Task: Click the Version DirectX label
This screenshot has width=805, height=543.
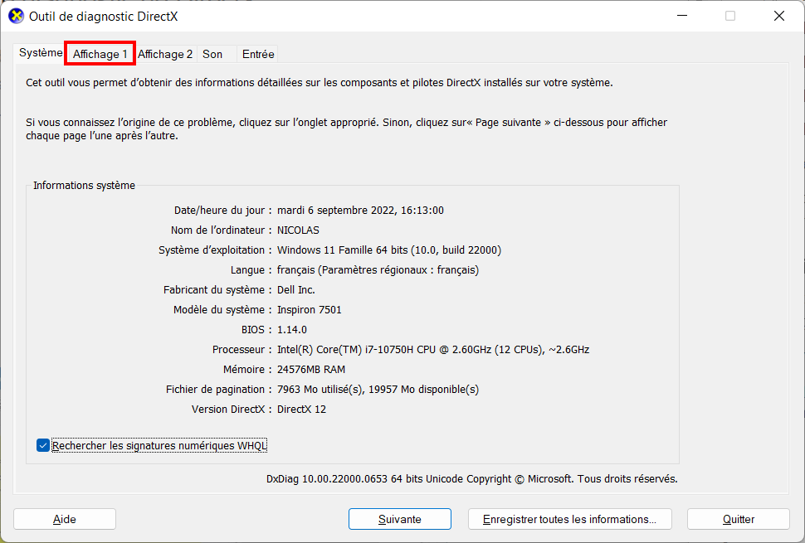Action: pyautogui.click(x=232, y=410)
